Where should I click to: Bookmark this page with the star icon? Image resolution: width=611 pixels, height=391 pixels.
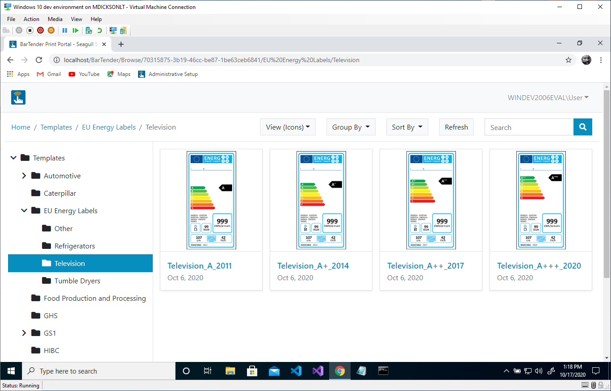point(569,60)
